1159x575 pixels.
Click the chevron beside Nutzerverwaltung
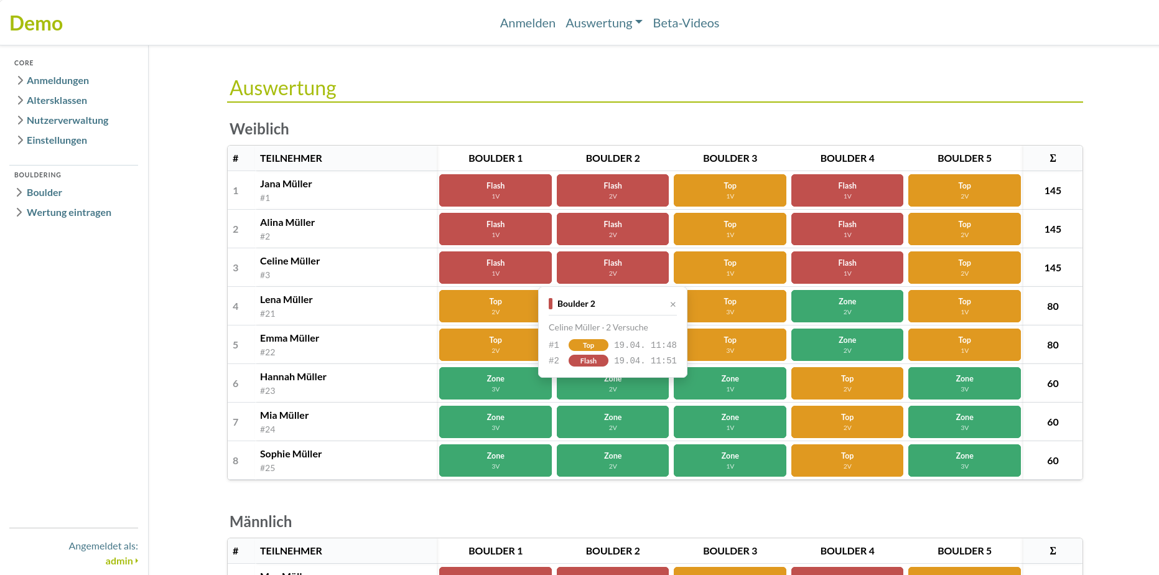point(20,120)
